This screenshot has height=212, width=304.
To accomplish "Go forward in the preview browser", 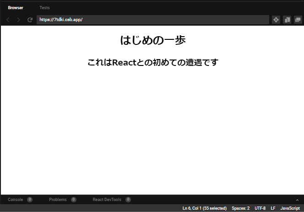I will [19, 20].
